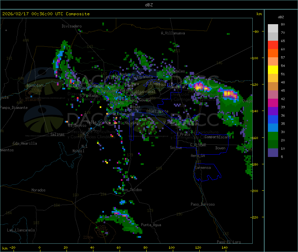Image resolution: width=298 pixels, height=252 pixels.
Task: Click the C_Española label
Action: point(143,77)
